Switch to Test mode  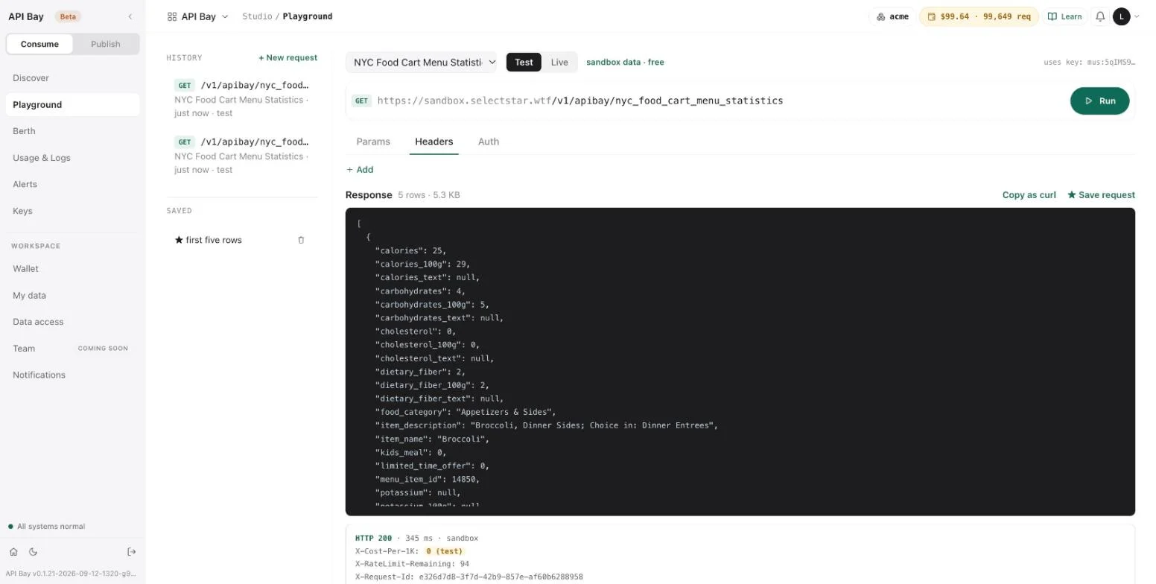(x=524, y=62)
